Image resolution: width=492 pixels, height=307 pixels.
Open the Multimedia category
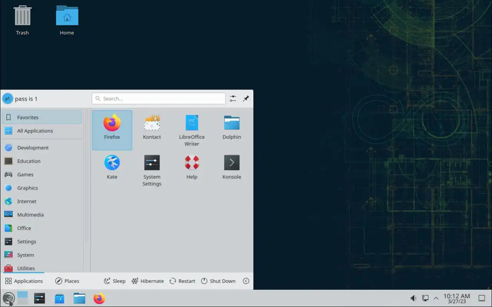click(x=42, y=215)
